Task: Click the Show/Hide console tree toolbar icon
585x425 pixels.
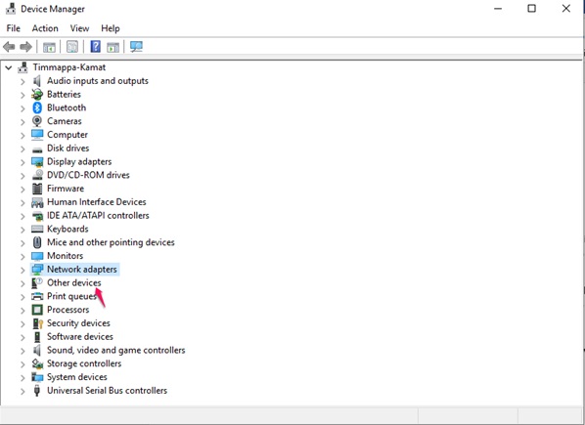Action: coord(49,47)
